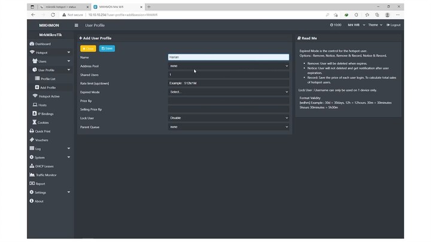This screenshot has height=242, width=431.
Task: Open Vouchers ticket icon
Action: click(32, 140)
